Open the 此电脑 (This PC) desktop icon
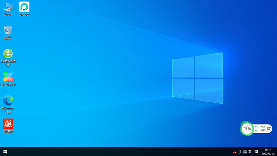The image size is (277, 156). pos(8,9)
